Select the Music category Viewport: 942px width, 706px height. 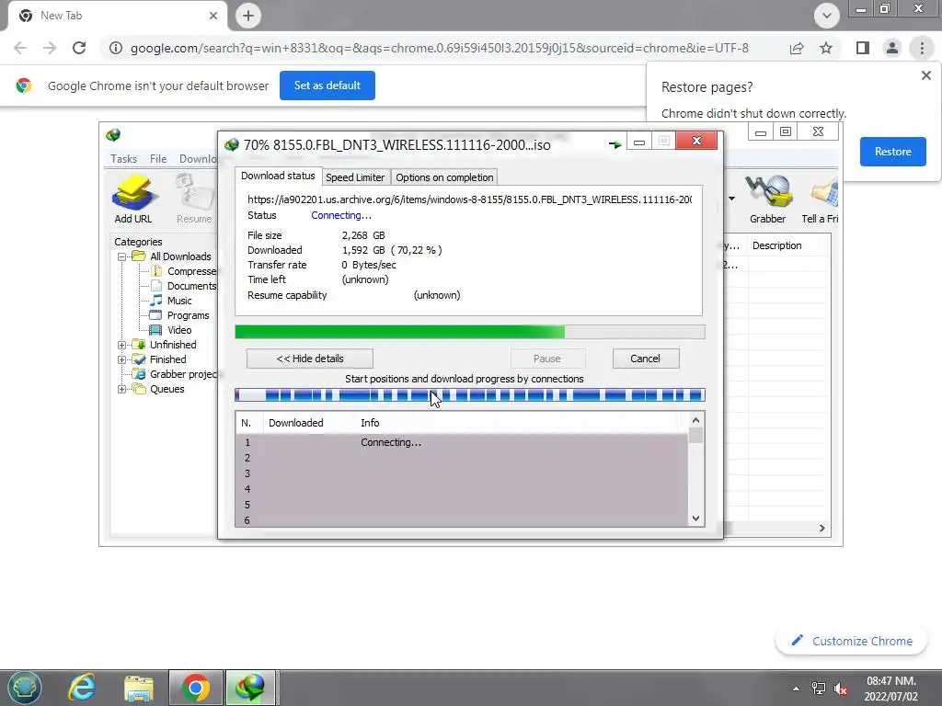171,301
